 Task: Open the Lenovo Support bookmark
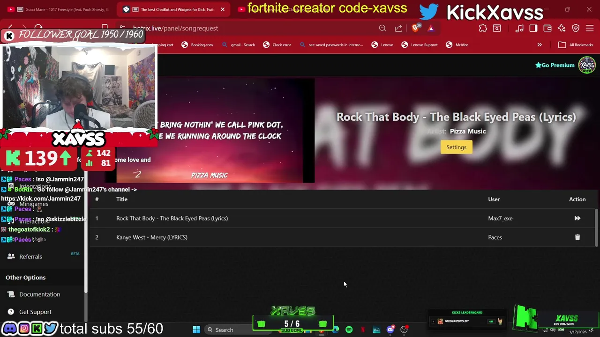click(420, 45)
